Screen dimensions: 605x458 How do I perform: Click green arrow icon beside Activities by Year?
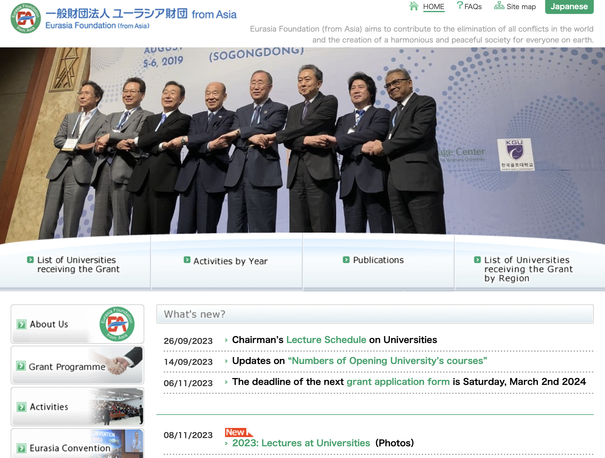[x=187, y=260]
